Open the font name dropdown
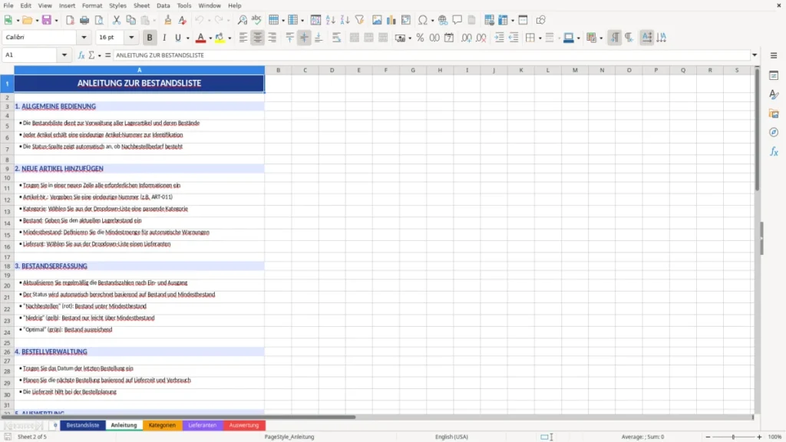Image resolution: width=786 pixels, height=442 pixels. [x=84, y=37]
